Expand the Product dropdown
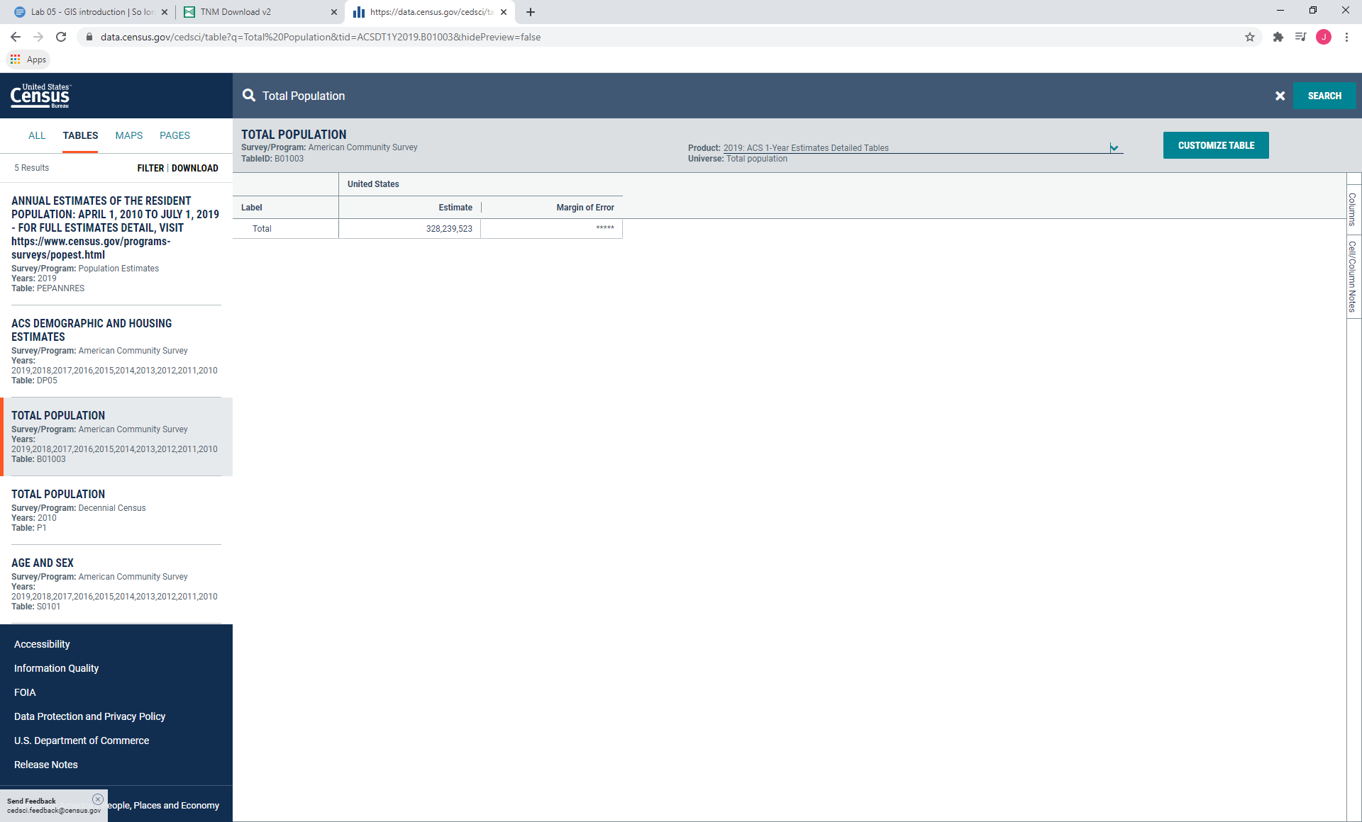Image resolution: width=1362 pixels, height=822 pixels. pyautogui.click(x=1114, y=147)
